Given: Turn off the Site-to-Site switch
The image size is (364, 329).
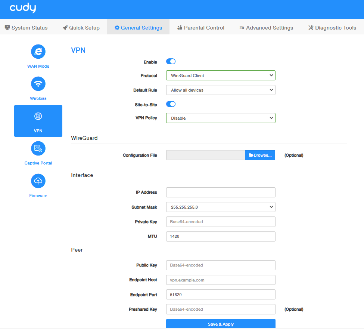Looking at the screenshot, I should click(x=171, y=104).
